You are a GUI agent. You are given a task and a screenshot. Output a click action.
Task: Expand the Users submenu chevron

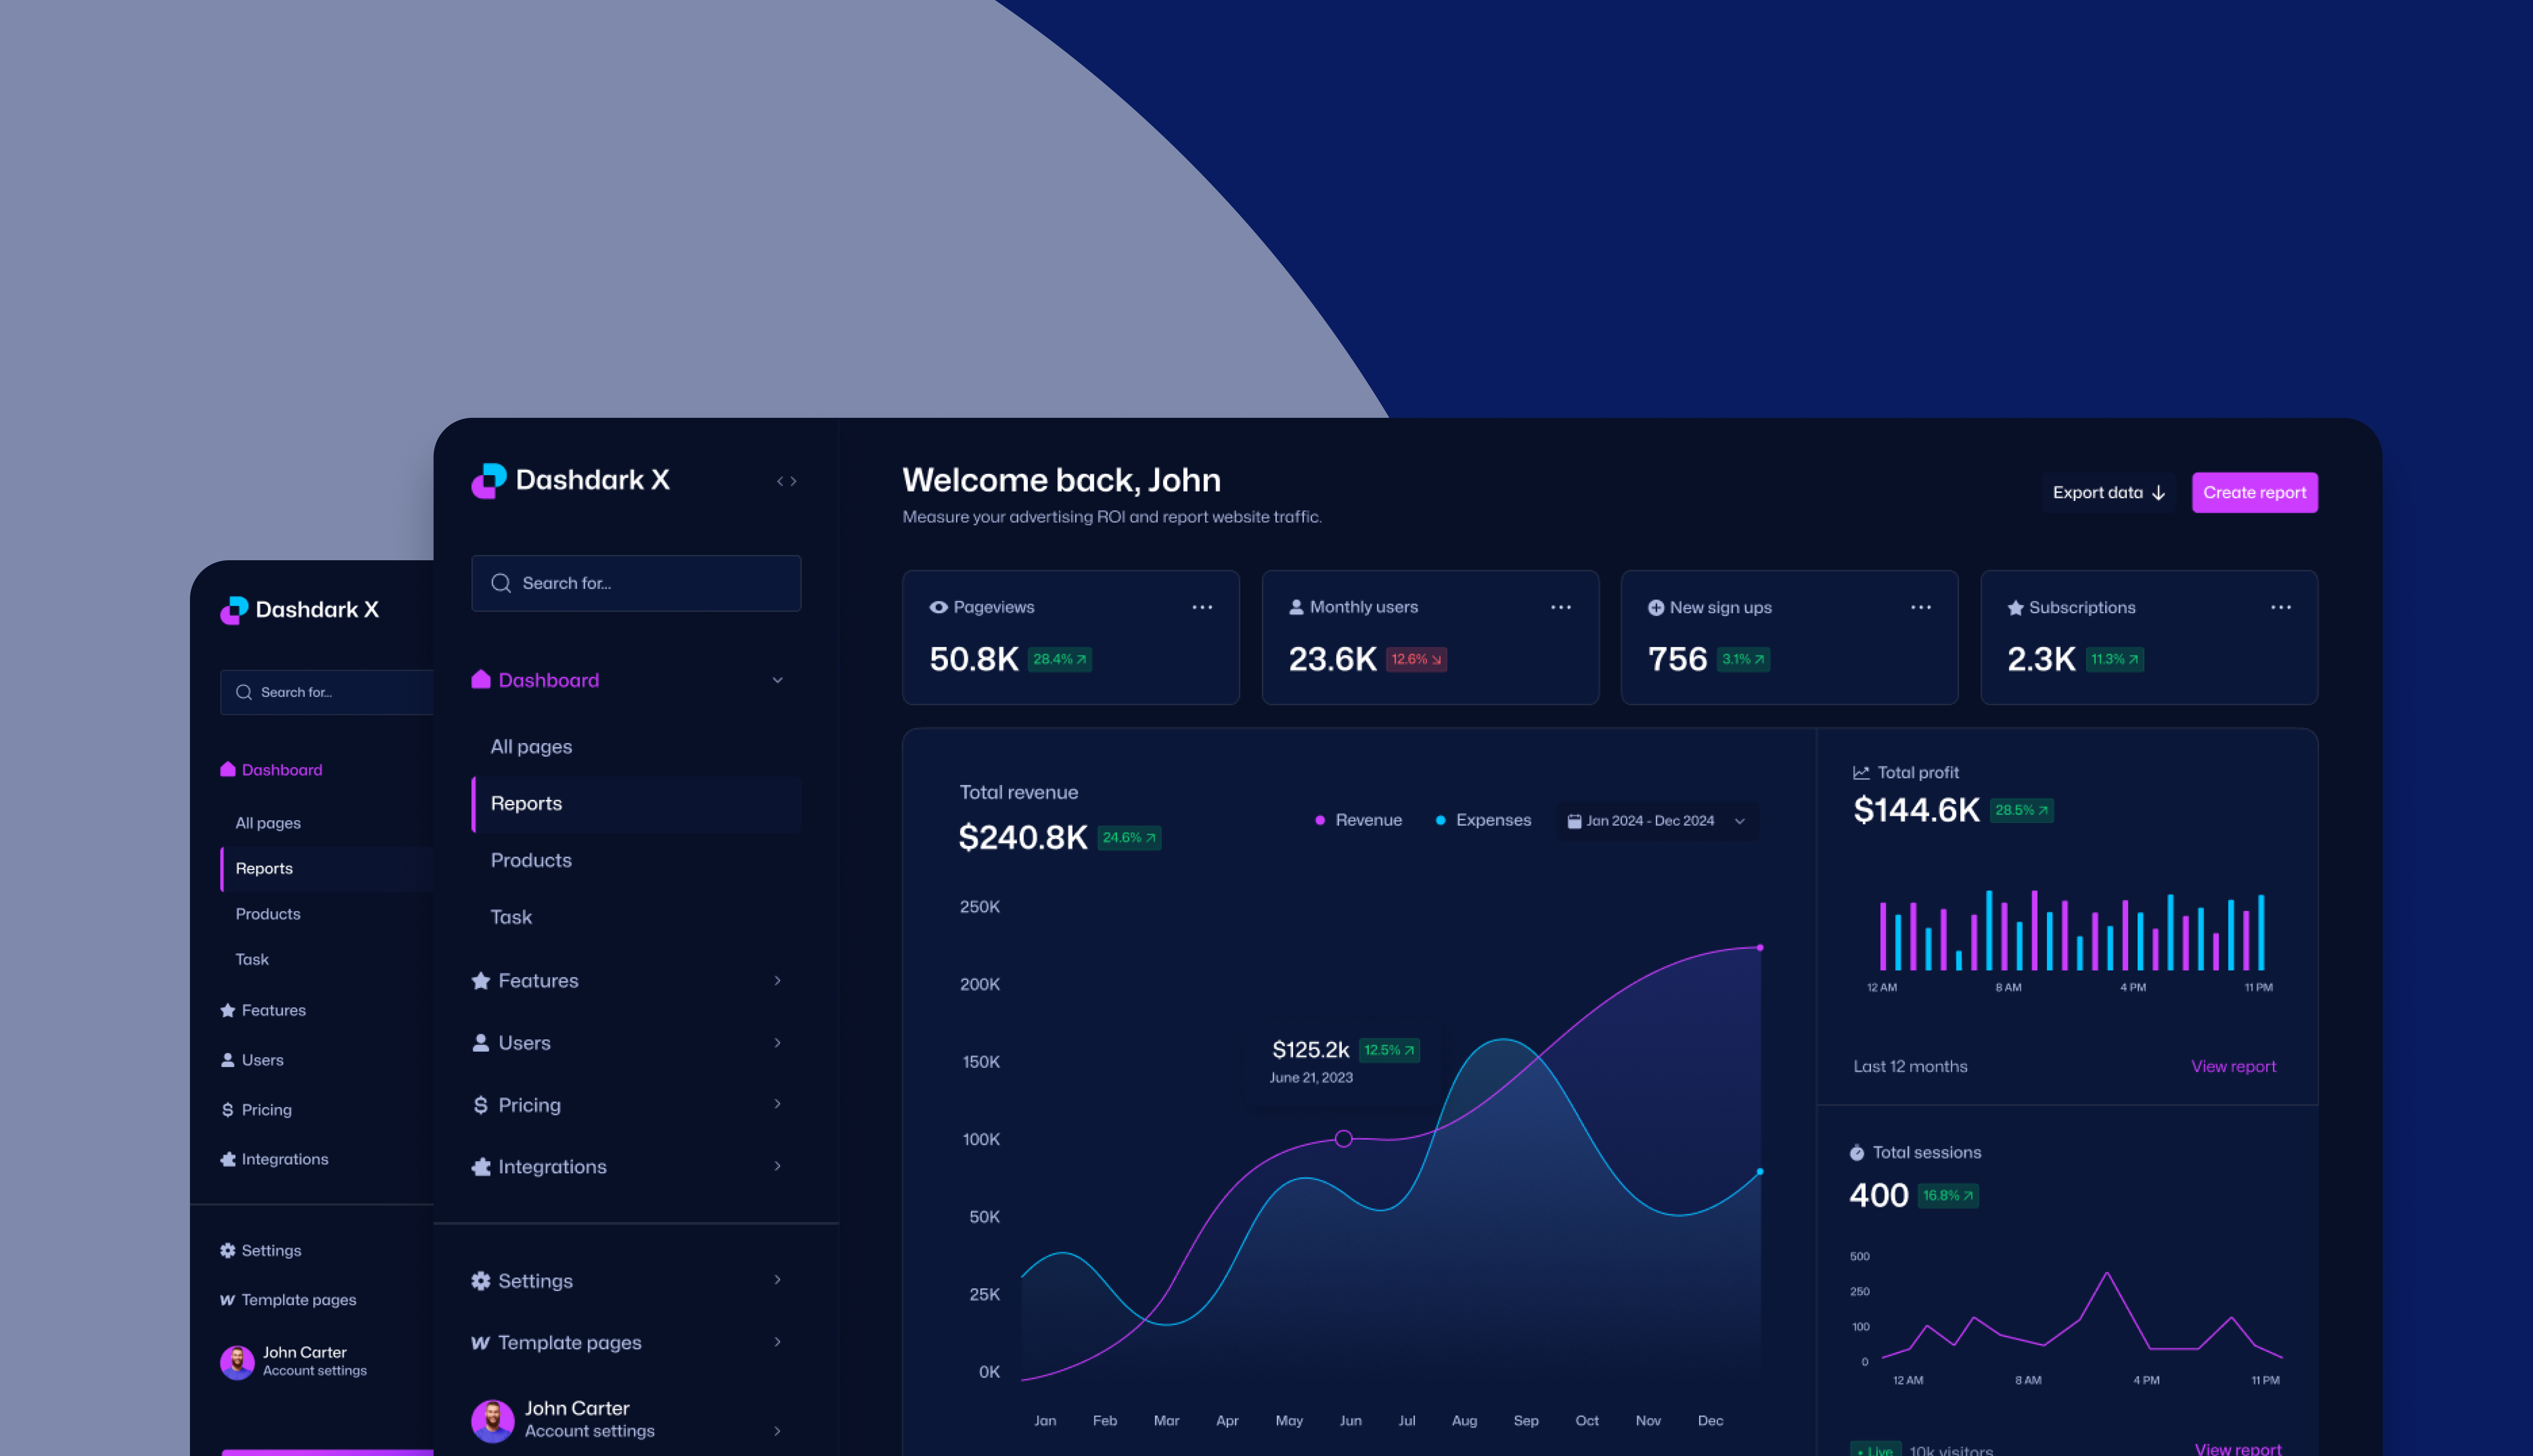click(778, 1043)
